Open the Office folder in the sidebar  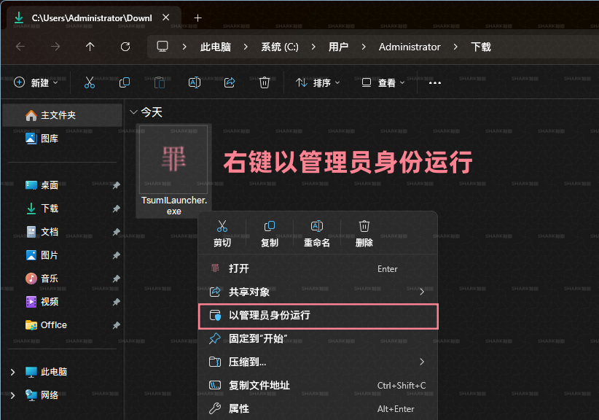coord(62,325)
